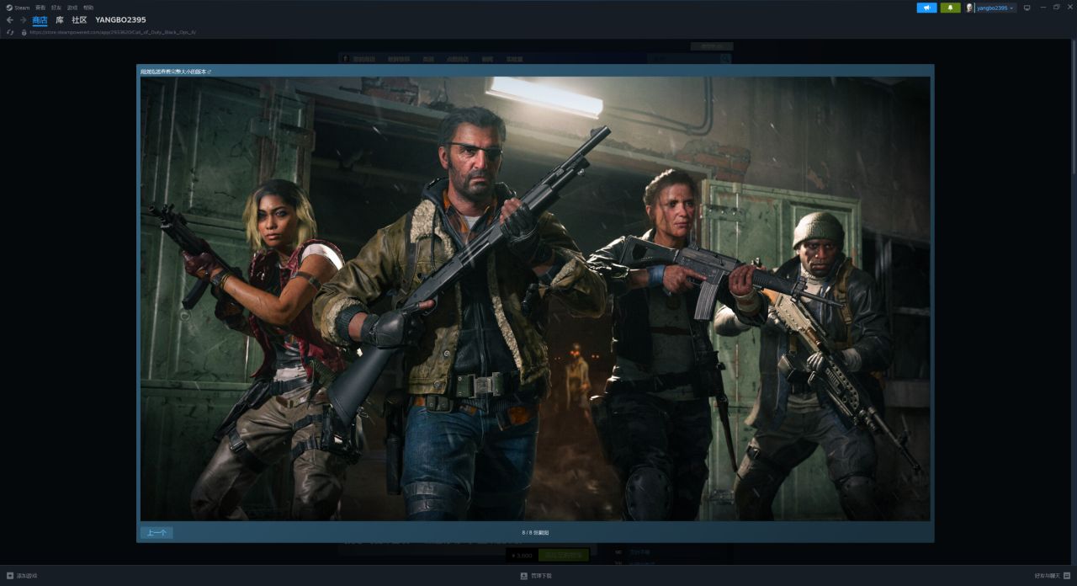Open the Steam menu
1077x586 pixels.
[19, 8]
